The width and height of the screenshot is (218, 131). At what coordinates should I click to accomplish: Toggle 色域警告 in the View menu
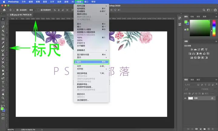click(91, 11)
